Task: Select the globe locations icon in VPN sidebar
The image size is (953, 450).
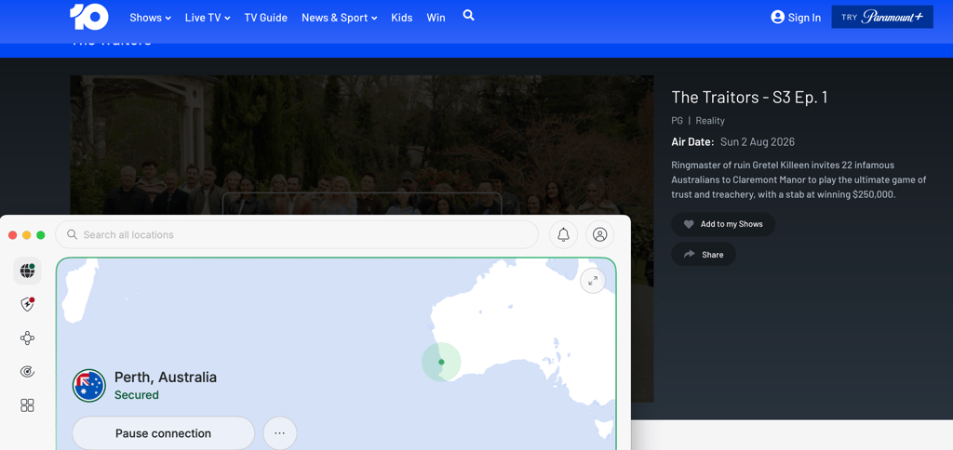Action: (27, 271)
